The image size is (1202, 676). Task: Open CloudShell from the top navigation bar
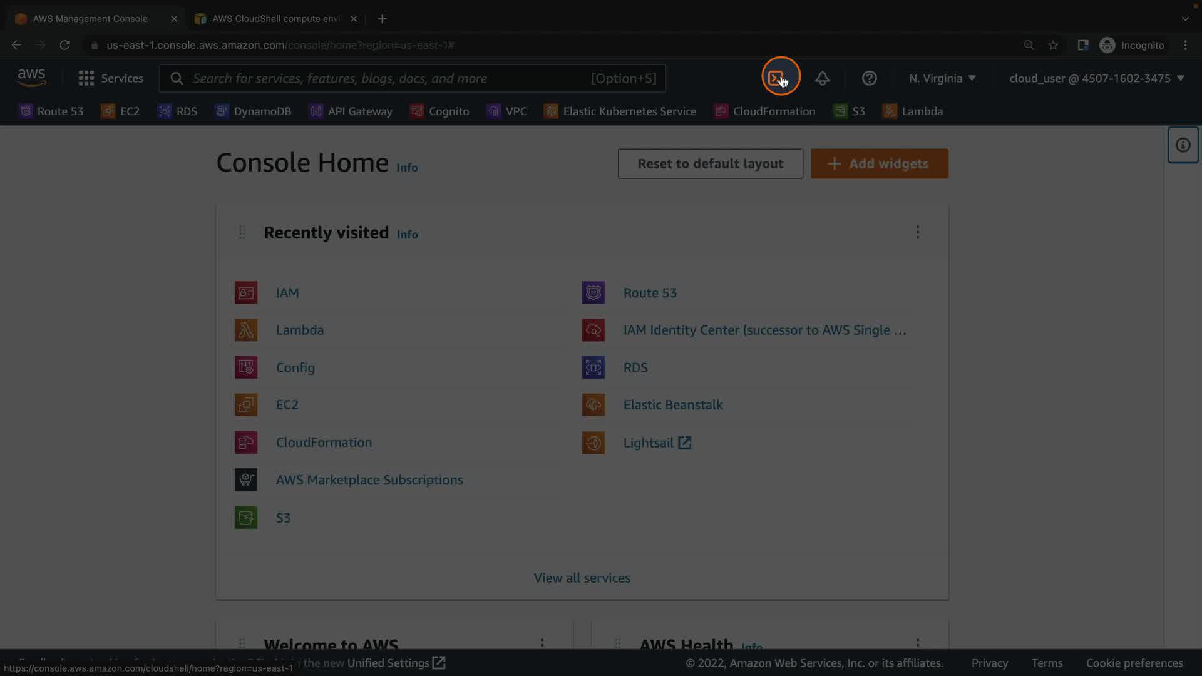(776, 78)
